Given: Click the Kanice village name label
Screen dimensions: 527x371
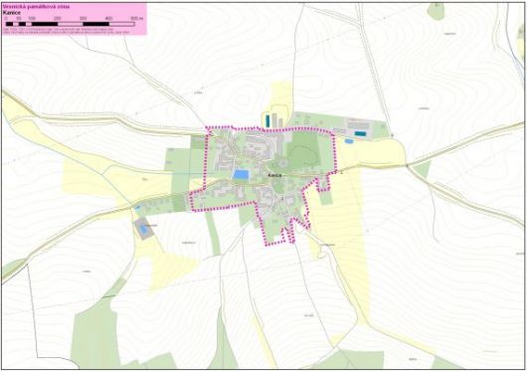Looking at the screenshot, I should pyautogui.click(x=274, y=175).
